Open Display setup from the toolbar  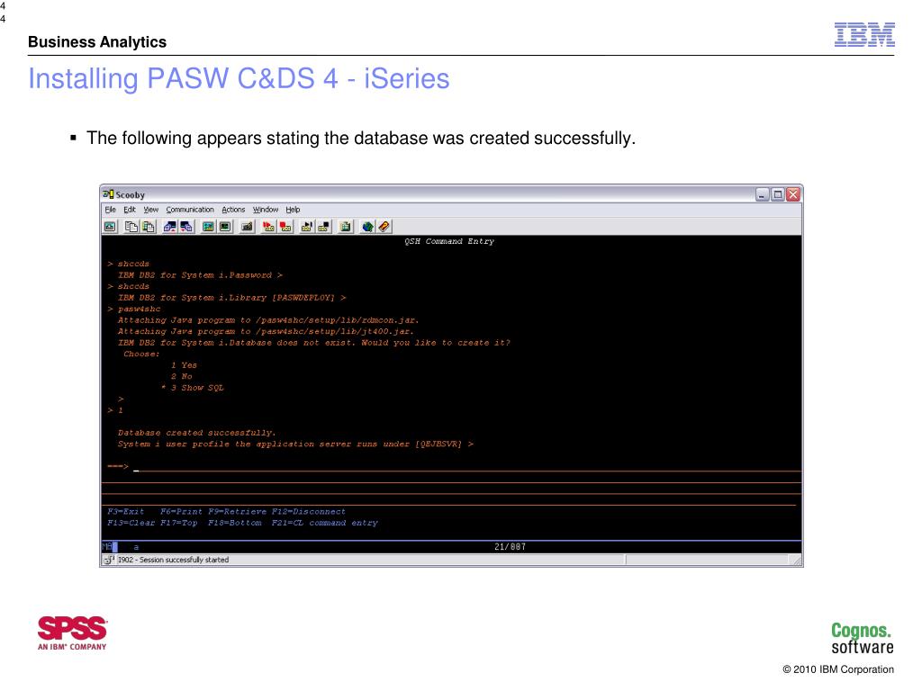click(x=208, y=226)
